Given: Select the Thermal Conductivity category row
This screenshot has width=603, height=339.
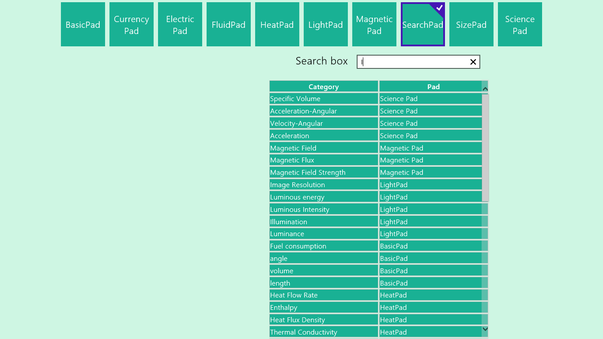Looking at the screenshot, I should [x=324, y=332].
